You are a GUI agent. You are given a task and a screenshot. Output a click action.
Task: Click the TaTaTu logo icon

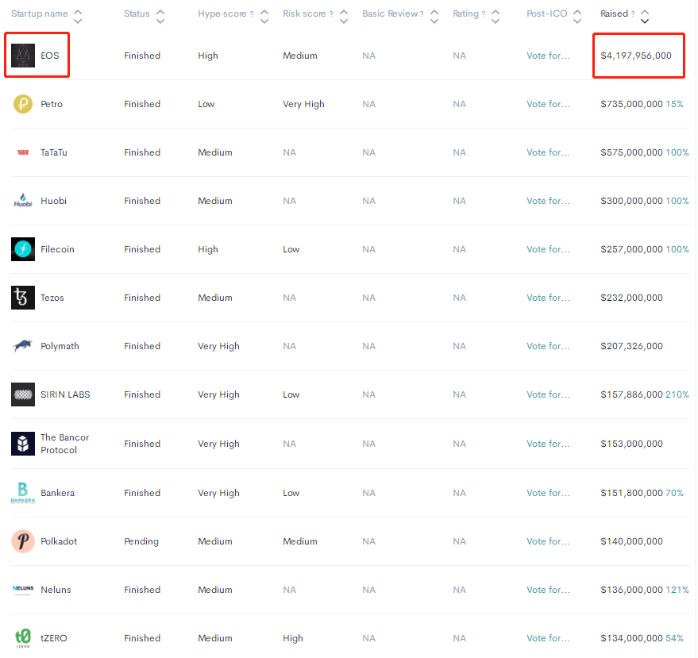point(23,152)
